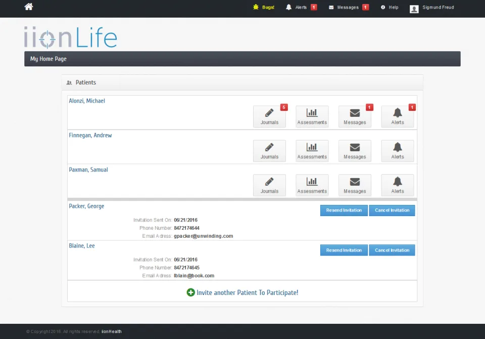Click the Sigmund Freud avatar icon

(414, 9)
